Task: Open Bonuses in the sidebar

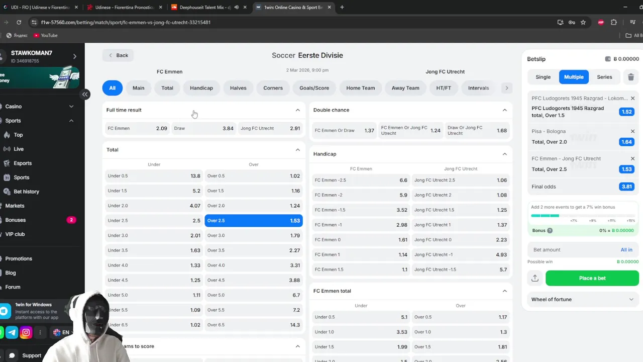Action: pos(16,220)
